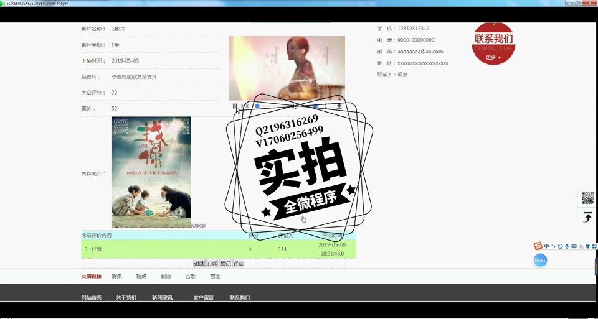Toggle punctuation mode icon on IME bar
The width and height of the screenshot is (598, 319).
(x=553, y=246)
